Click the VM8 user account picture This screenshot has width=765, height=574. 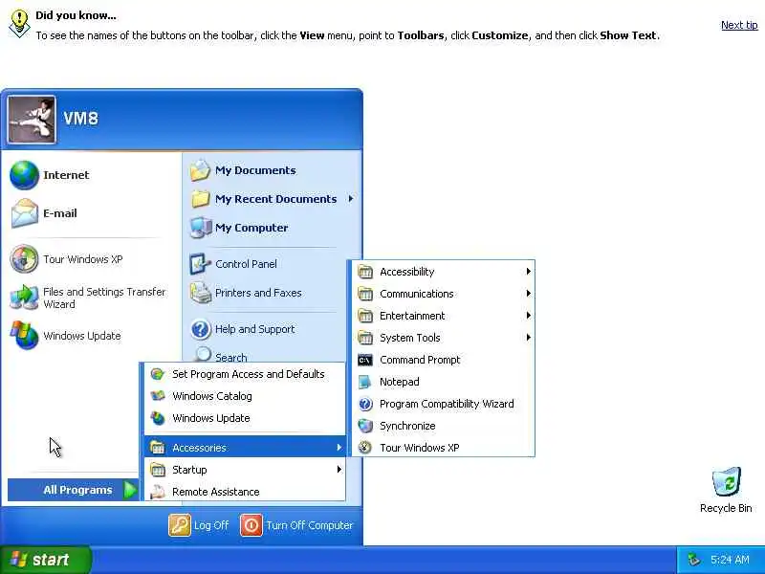[32, 120]
